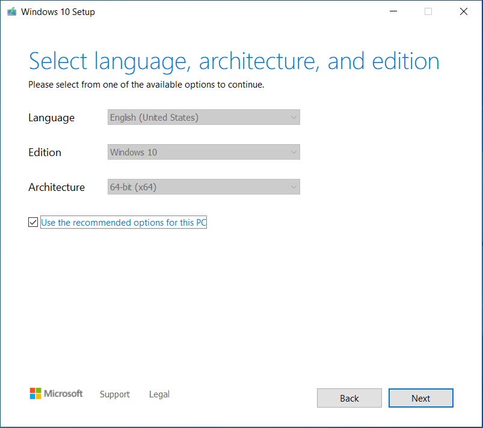The width and height of the screenshot is (483, 428).
Task: Click the 'Windows 10 Setup' window title text
Action: [58, 11]
